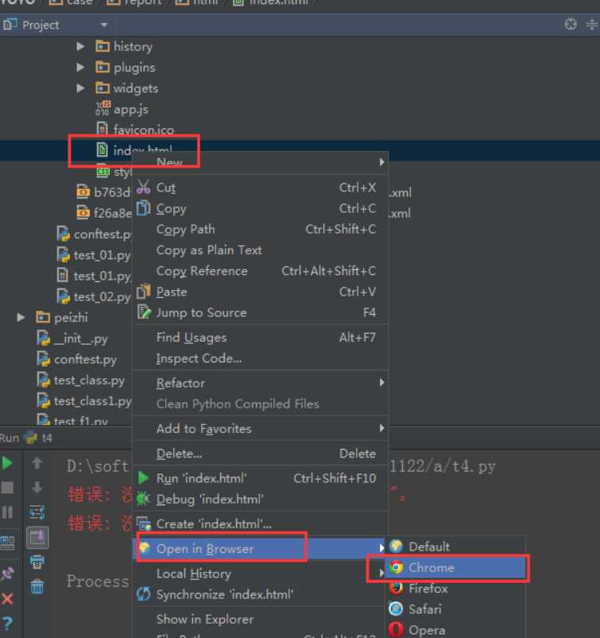The image size is (600, 638).
Task: Click the layout icon above red X
Action: [7, 543]
